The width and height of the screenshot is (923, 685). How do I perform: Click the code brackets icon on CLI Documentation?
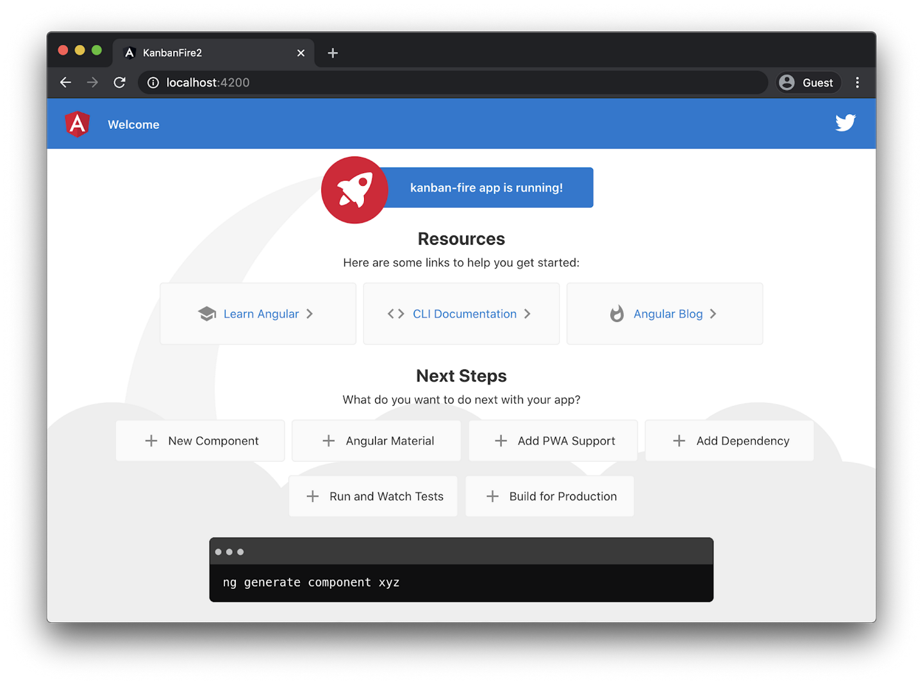(x=394, y=314)
